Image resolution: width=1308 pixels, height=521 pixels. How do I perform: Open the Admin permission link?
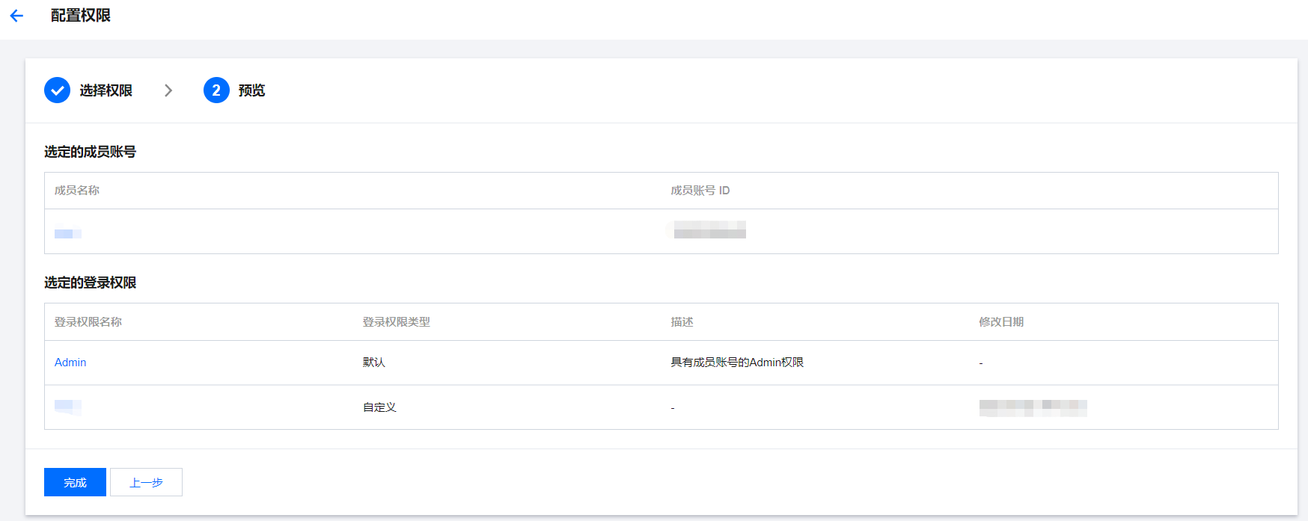click(70, 363)
